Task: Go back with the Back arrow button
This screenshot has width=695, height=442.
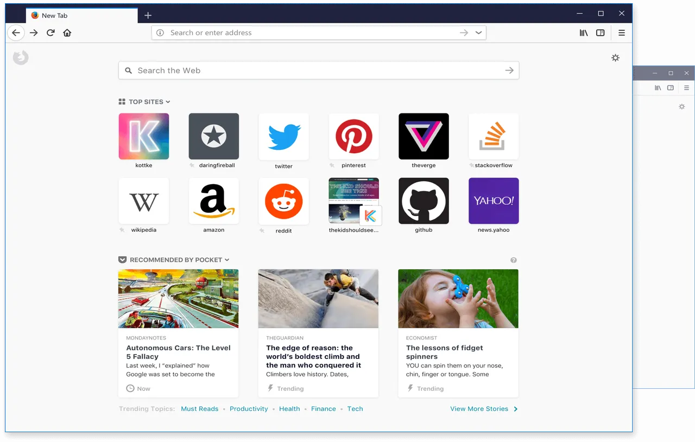Action: tap(16, 33)
